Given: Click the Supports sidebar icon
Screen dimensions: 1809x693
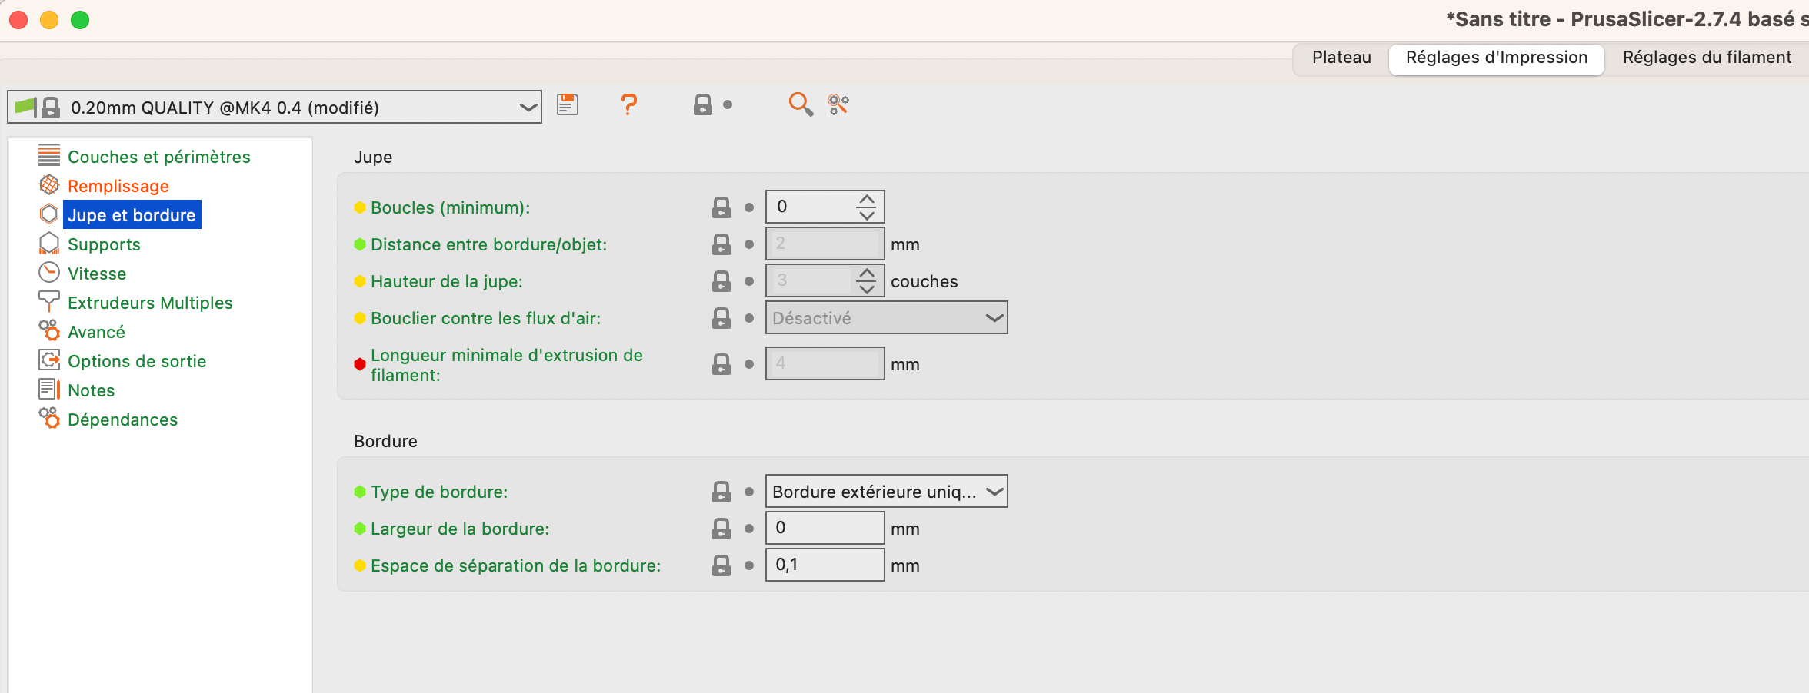Looking at the screenshot, I should (x=49, y=244).
